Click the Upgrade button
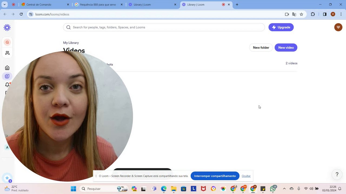 point(281,27)
